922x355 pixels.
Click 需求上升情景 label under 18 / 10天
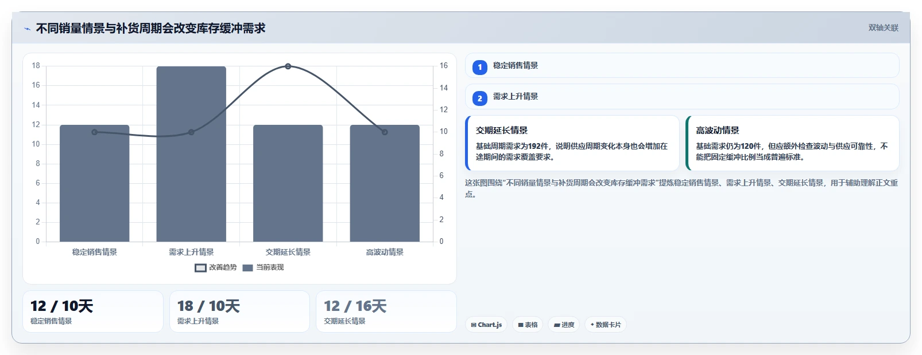(198, 321)
